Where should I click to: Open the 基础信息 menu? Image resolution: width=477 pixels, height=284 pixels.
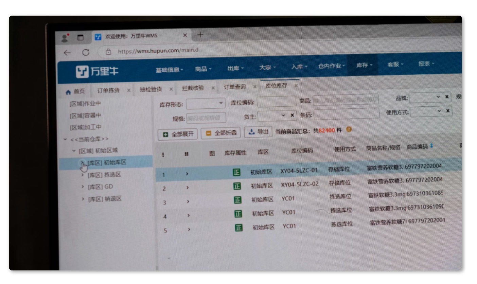tap(169, 70)
